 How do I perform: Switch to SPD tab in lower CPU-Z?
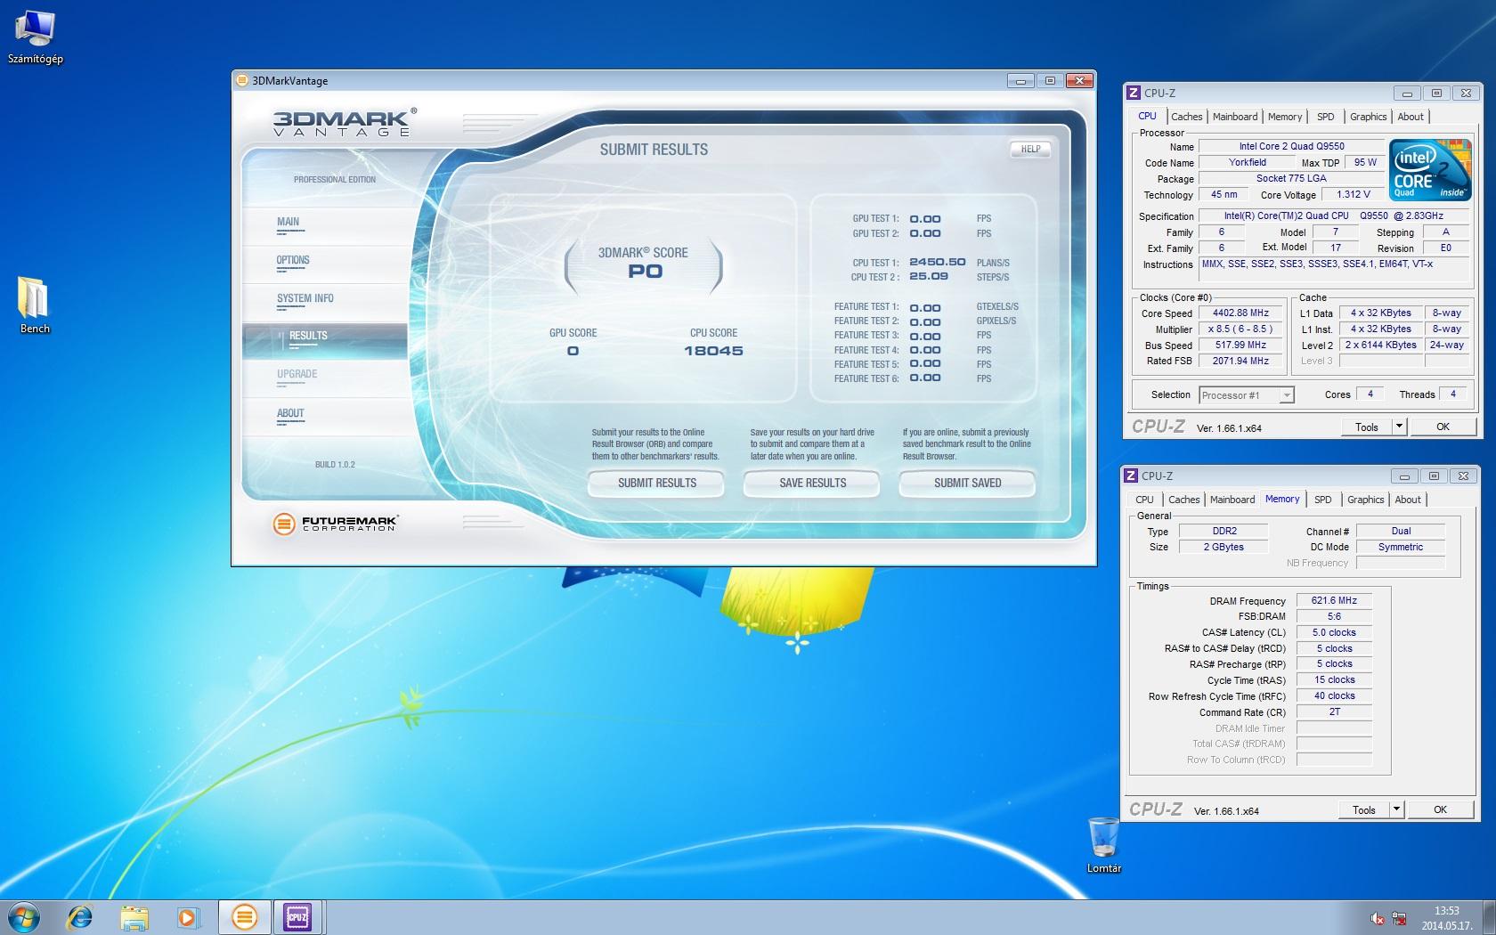tap(1323, 500)
